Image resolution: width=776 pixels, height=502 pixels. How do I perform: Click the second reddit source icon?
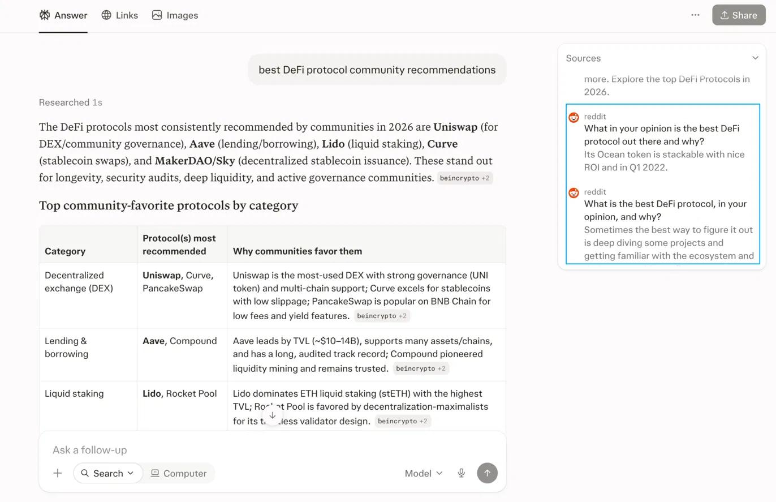(574, 192)
